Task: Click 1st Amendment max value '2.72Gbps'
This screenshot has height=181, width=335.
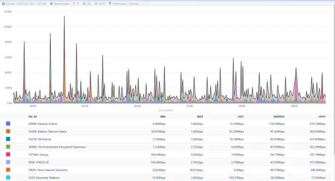Action: (x=197, y=147)
